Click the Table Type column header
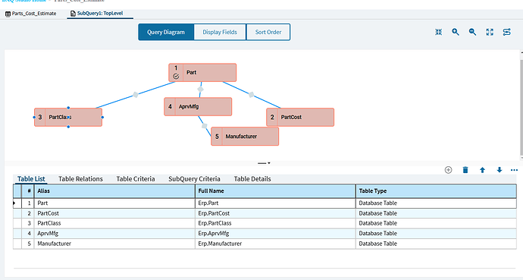Screen dimensions: 523x280 tap(436, 191)
